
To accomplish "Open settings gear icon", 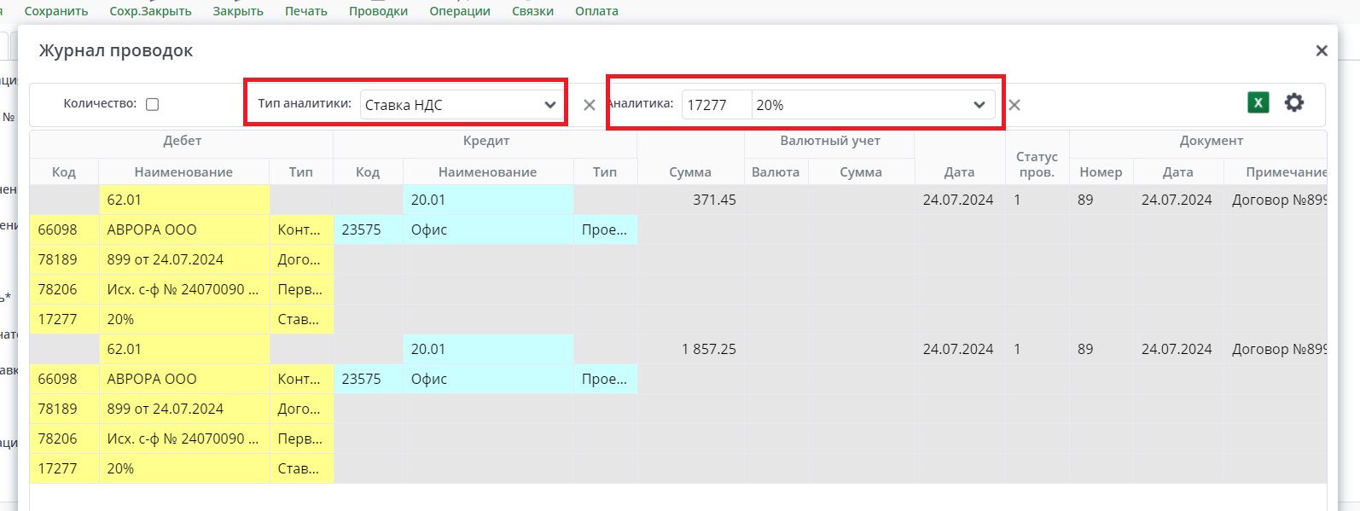I will 1294,103.
